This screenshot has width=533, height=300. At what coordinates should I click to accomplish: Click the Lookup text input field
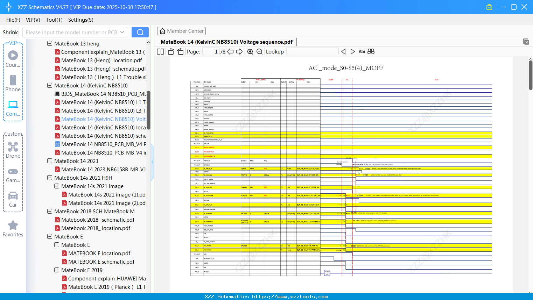pos(312,52)
